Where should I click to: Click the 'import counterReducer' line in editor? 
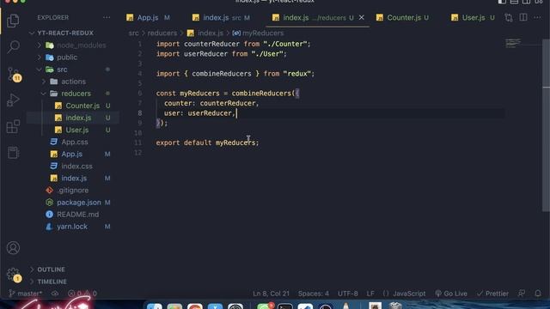[233, 44]
